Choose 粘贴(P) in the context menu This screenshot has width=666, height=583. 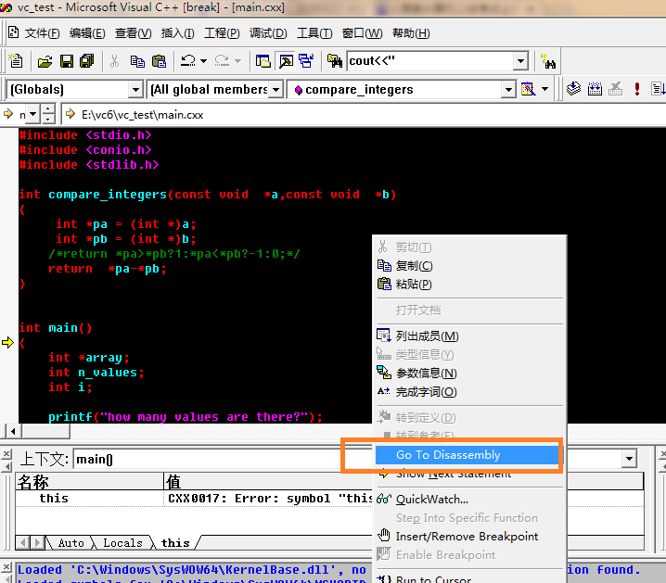pyautogui.click(x=469, y=284)
